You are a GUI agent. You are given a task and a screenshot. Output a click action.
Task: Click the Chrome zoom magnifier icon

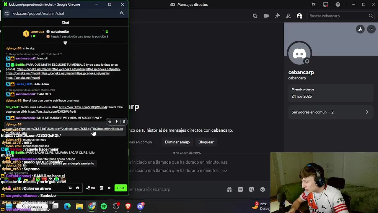122,13
